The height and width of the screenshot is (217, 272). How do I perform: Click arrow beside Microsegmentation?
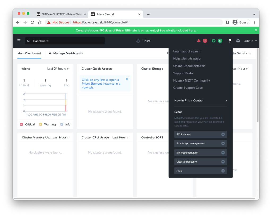(x=223, y=153)
